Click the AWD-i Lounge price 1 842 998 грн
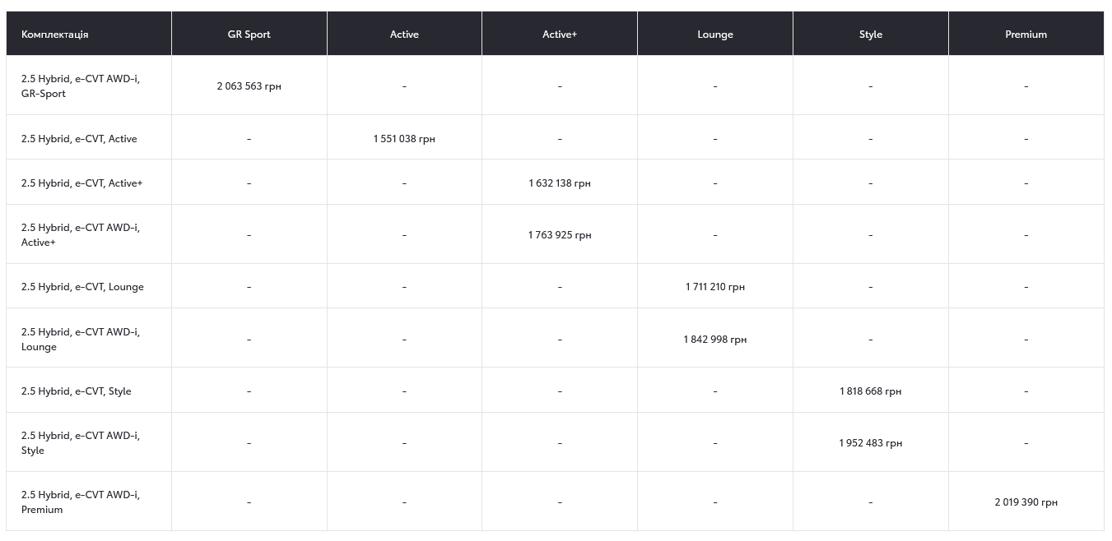The width and height of the screenshot is (1112, 541). 714,340
